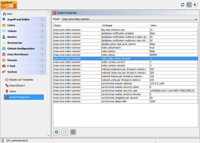Expand the Ressourcen section chevron
This screenshot has height=143, width=200.
pos(42,43)
